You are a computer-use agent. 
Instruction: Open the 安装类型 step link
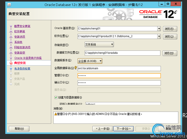(20, 53)
